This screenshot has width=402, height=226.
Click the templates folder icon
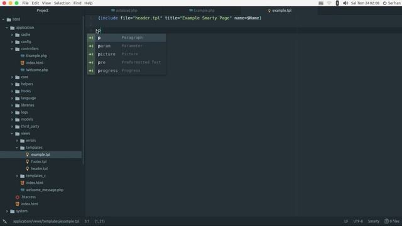click(x=23, y=148)
